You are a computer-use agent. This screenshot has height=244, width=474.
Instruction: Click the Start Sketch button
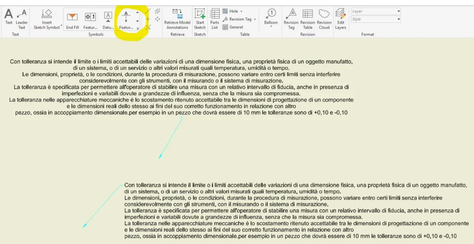click(200, 19)
